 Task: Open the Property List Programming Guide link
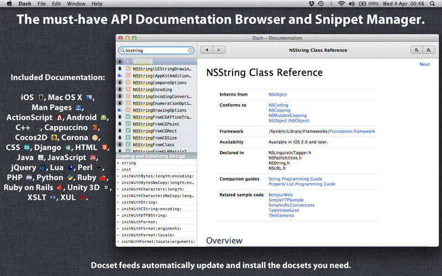302,184
